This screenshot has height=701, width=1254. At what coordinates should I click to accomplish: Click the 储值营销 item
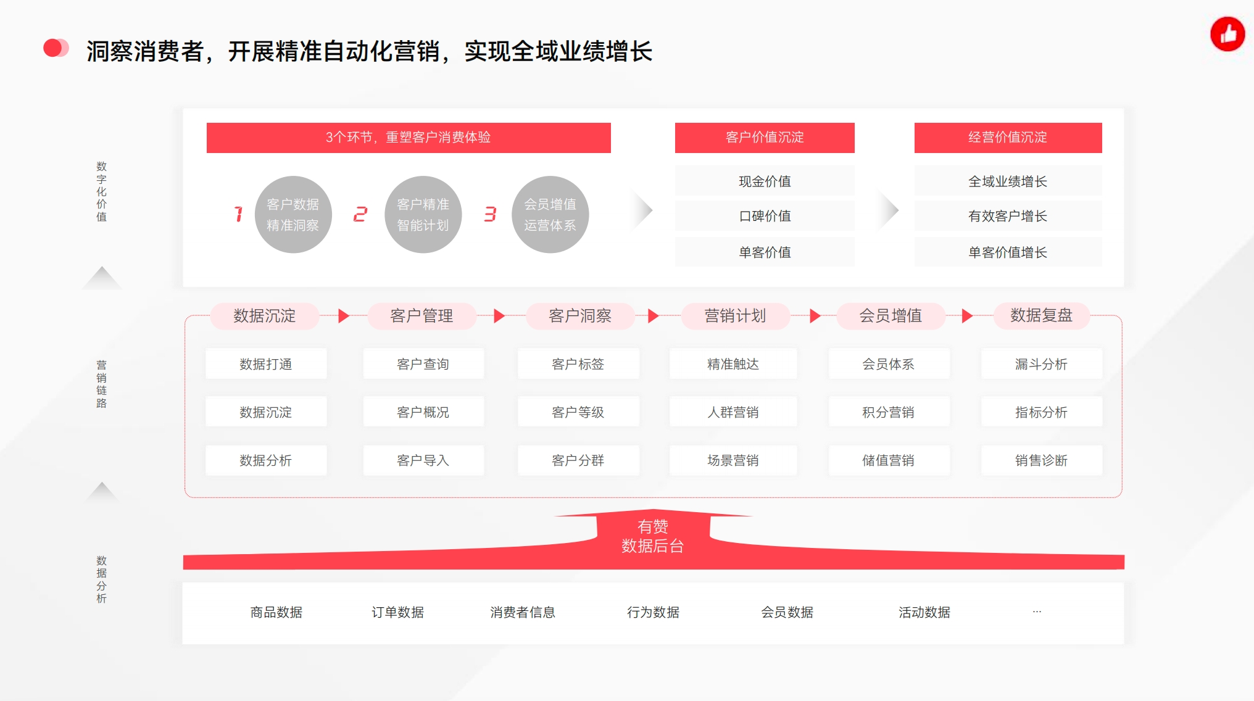[889, 460]
